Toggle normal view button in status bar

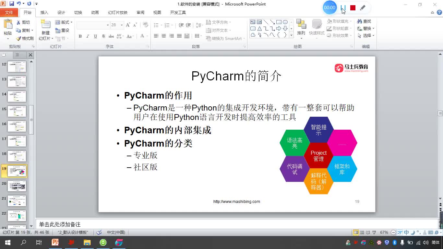point(356,232)
